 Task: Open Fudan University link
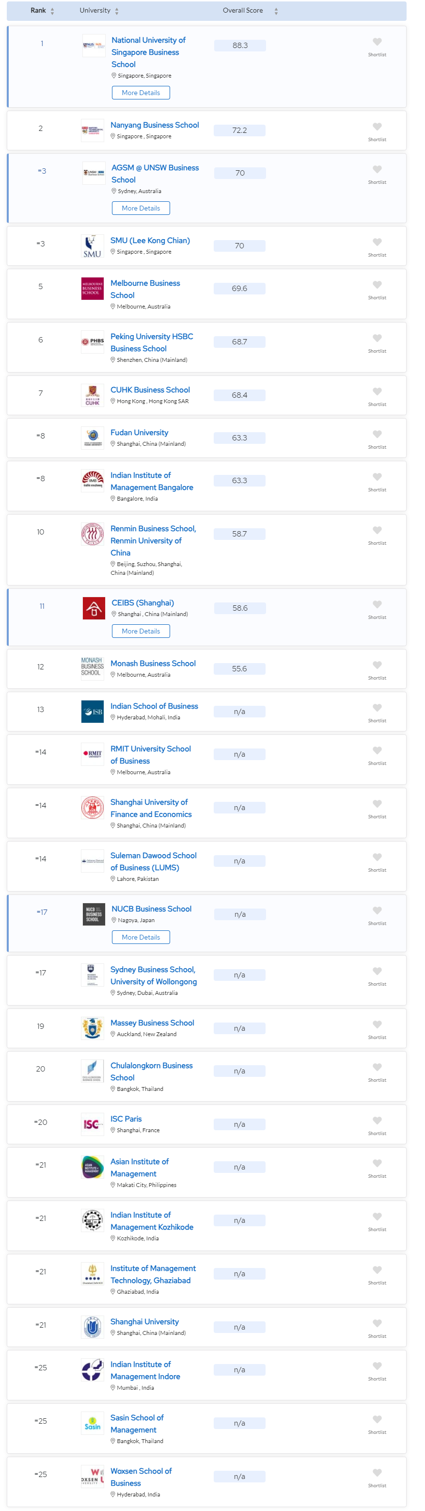140,433
